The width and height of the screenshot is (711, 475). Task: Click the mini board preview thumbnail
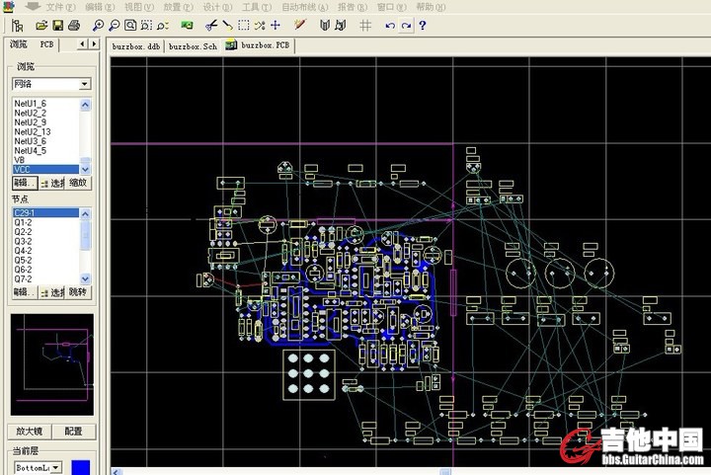click(52, 364)
